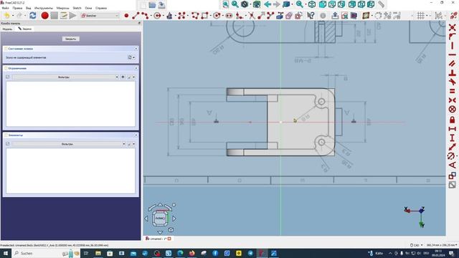Select the Trim edge tool
459x258 pixels.
pos(252,16)
